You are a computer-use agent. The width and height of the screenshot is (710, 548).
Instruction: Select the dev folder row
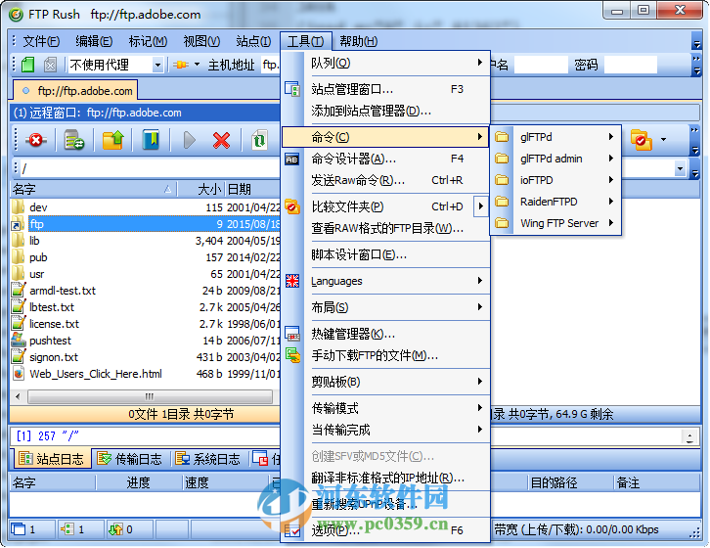tap(146, 207)
